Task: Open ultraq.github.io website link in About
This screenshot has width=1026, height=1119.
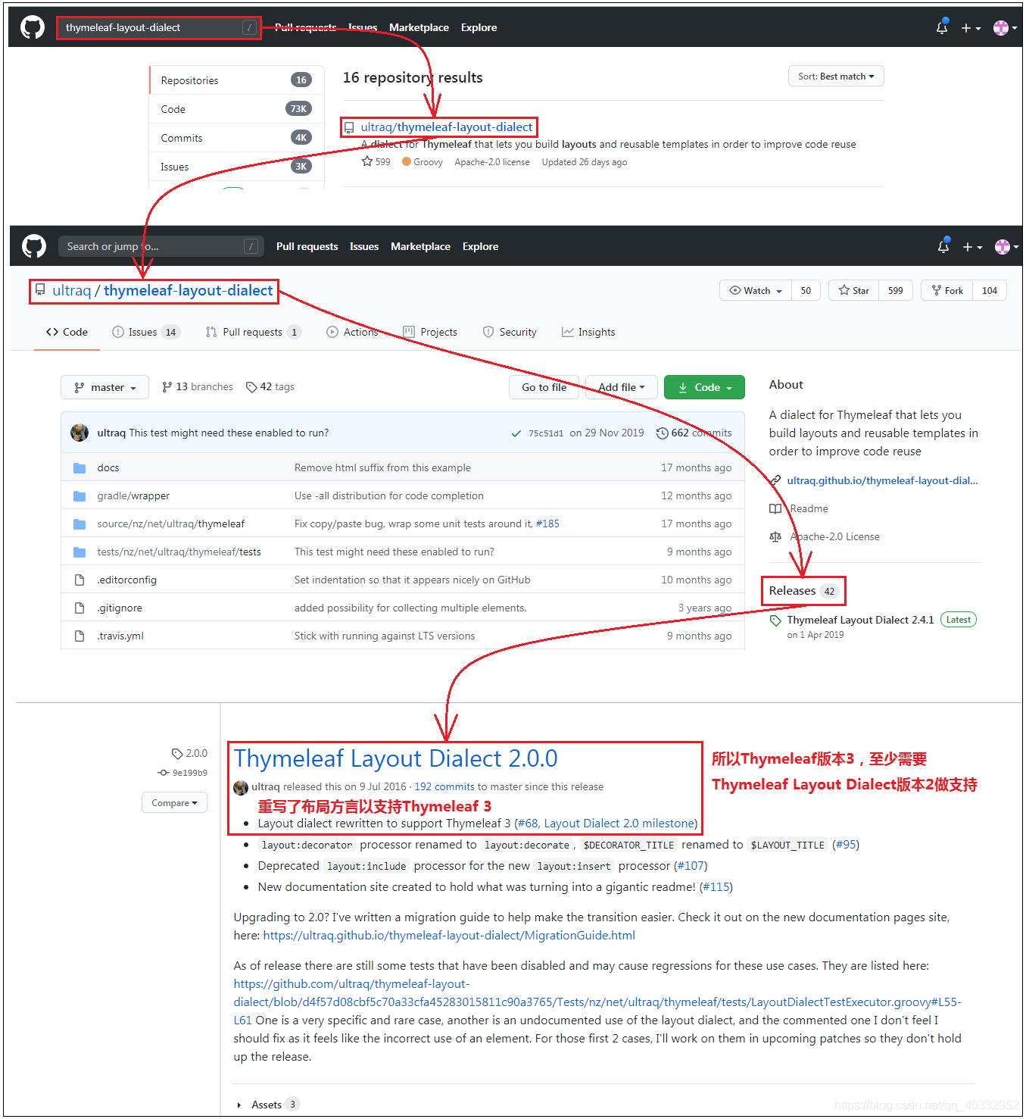Action: tap(882, 481)
